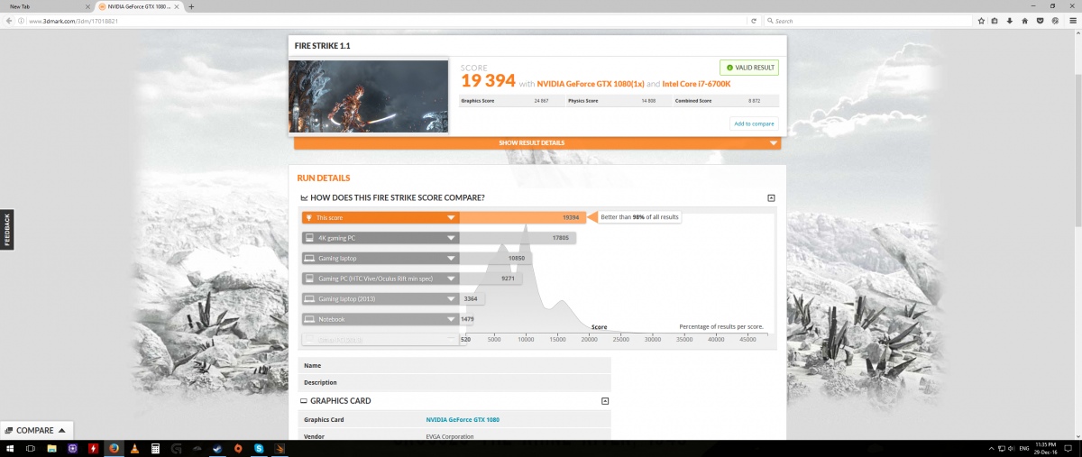Open the Fire Strike screenshot thumbnail
Screen dimensions: 1082x457
pyautogui.click(x=369, y=96)
